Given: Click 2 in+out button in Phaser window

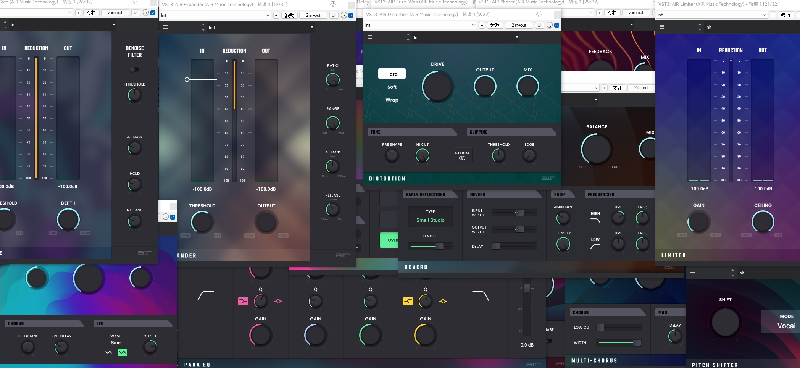Looking at the screenshot, I should coord(636,13).
